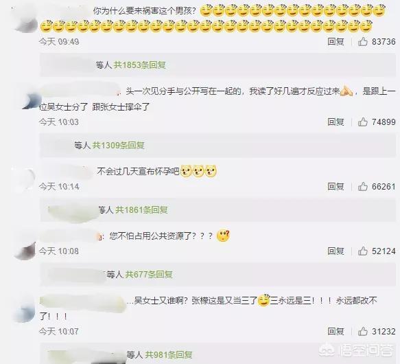Like the comment with 66261 likes
Viewport: 400px width, 364px height.
click(362, 187)
